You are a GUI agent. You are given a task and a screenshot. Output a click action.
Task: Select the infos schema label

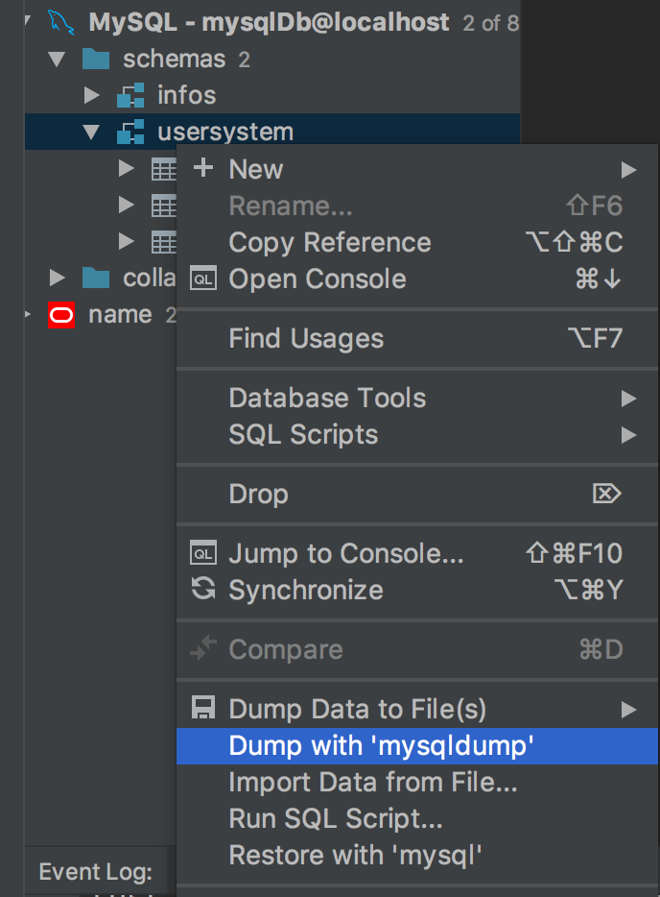[x=187, y=95]
